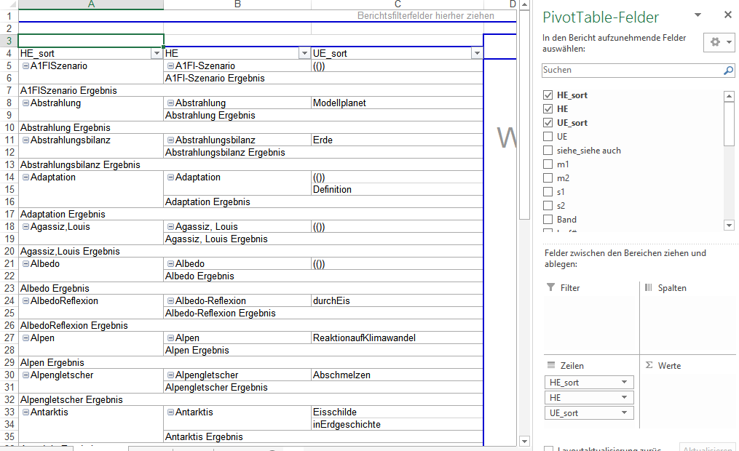This screenshot has height=451, width=739.
Task: Open the PivotTable-Felder pane options arrow
Action: coord(697,15)
